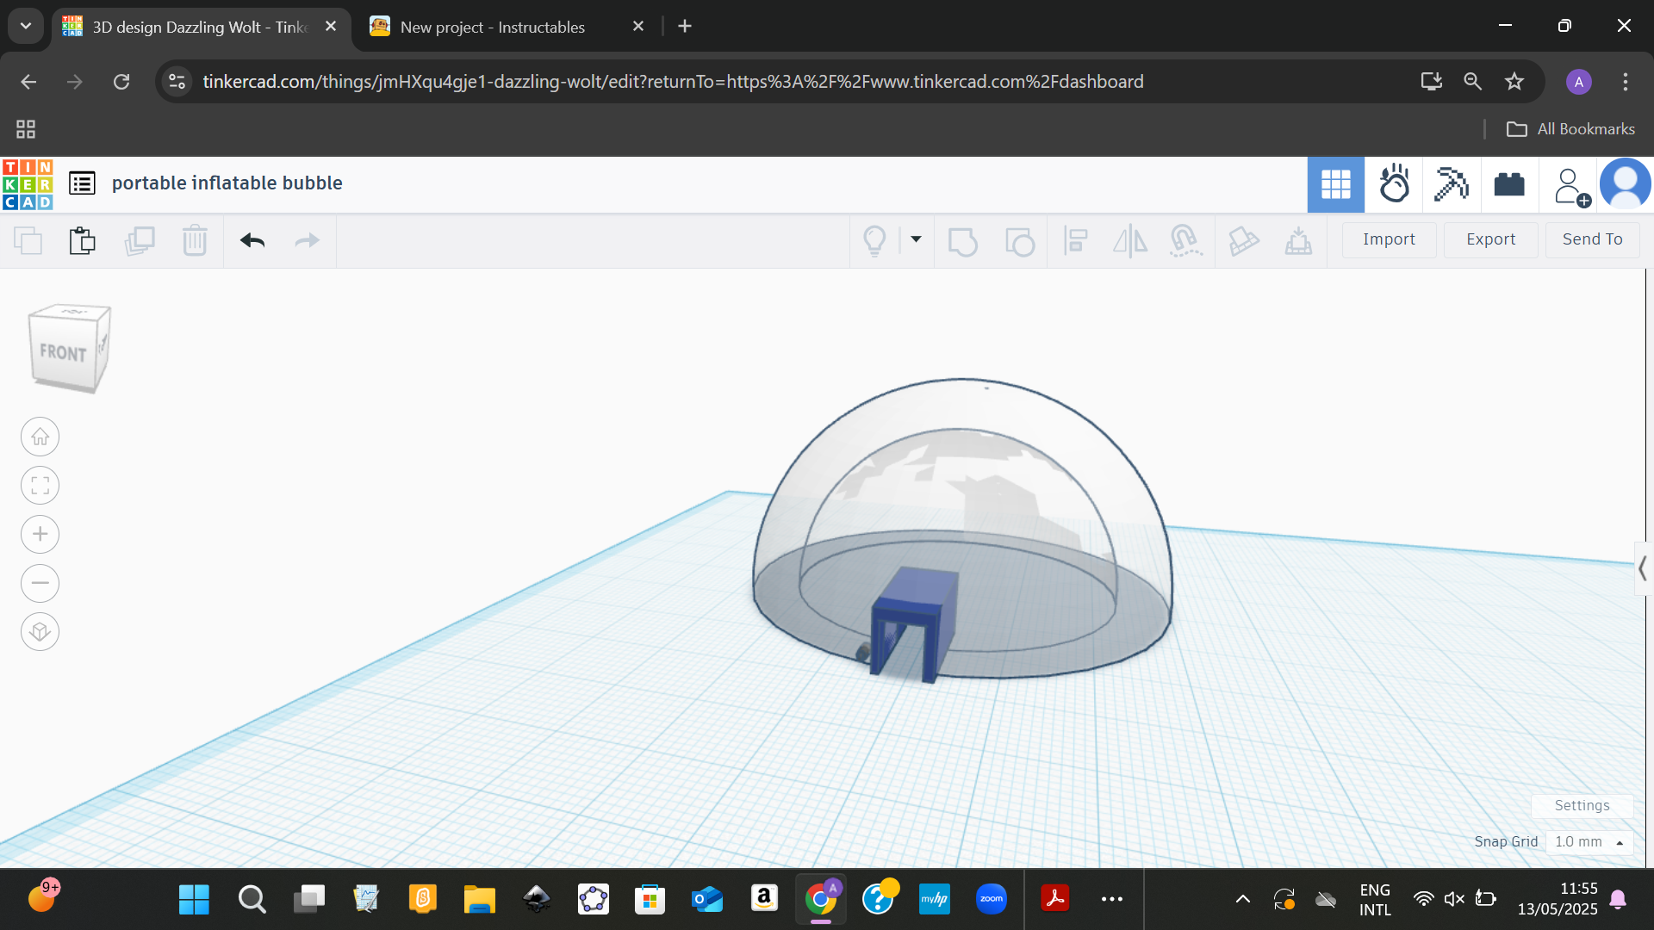The image size is (1654, 930).
Task: Click the Delete trash icon
Action: coord(195,240)
